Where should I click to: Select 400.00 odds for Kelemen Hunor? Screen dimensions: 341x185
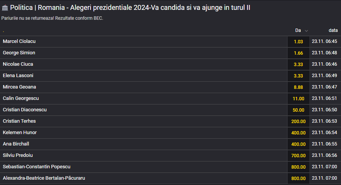pyautogui.click(x=298, y=133)
